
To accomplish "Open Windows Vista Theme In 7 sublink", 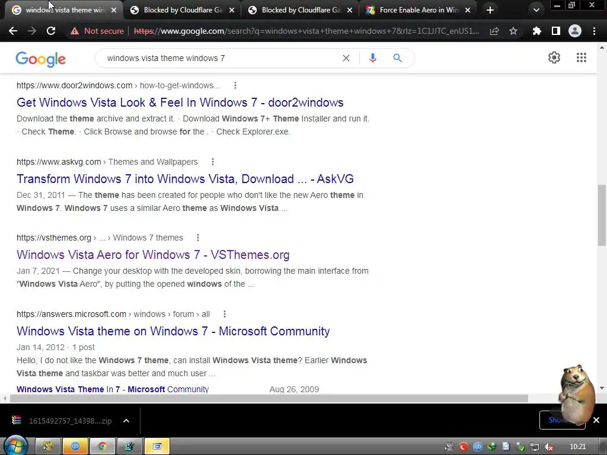I will [113, 389].
